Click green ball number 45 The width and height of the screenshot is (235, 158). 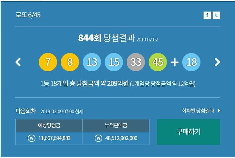click(158, 62)
